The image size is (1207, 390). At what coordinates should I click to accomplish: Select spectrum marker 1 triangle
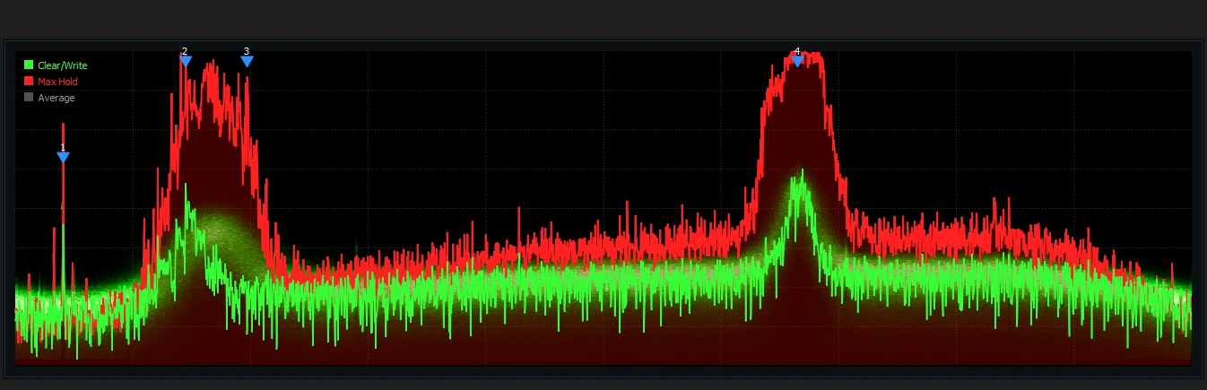(x=63, y=158)
